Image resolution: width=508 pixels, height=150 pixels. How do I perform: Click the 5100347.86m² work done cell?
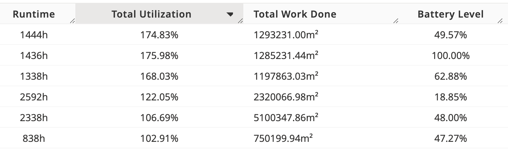tap(286, 118)
